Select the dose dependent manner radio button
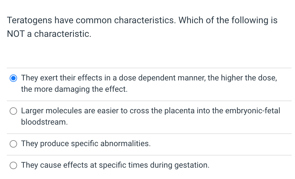The image size is (295, 179). [13, 78]
